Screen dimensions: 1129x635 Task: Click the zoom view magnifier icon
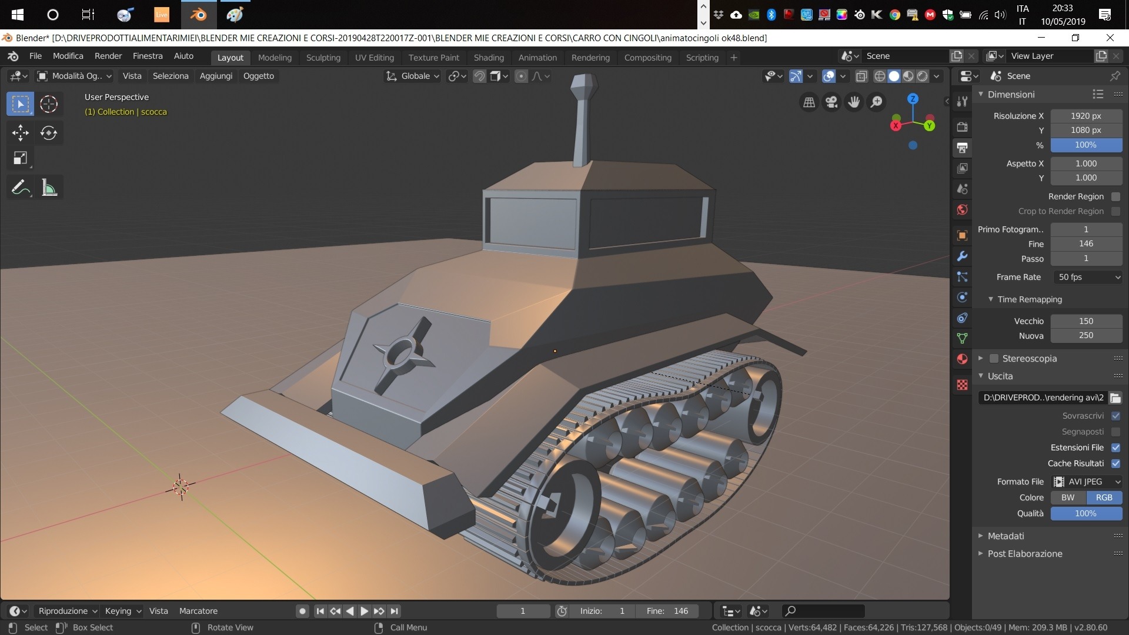(x=876, y=102)
